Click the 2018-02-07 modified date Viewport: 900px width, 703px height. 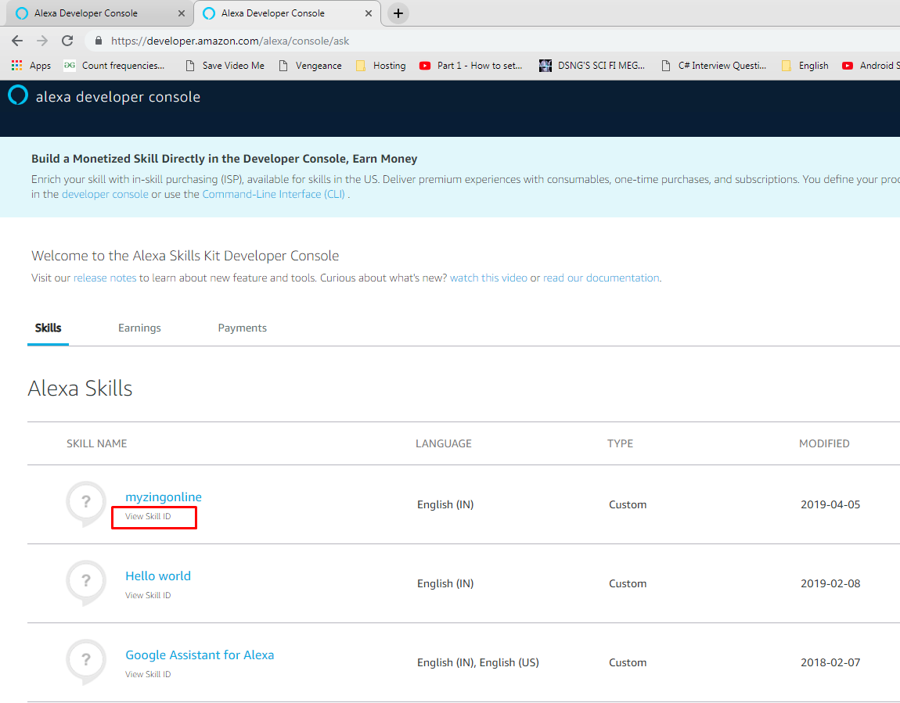tap(830, 662)
